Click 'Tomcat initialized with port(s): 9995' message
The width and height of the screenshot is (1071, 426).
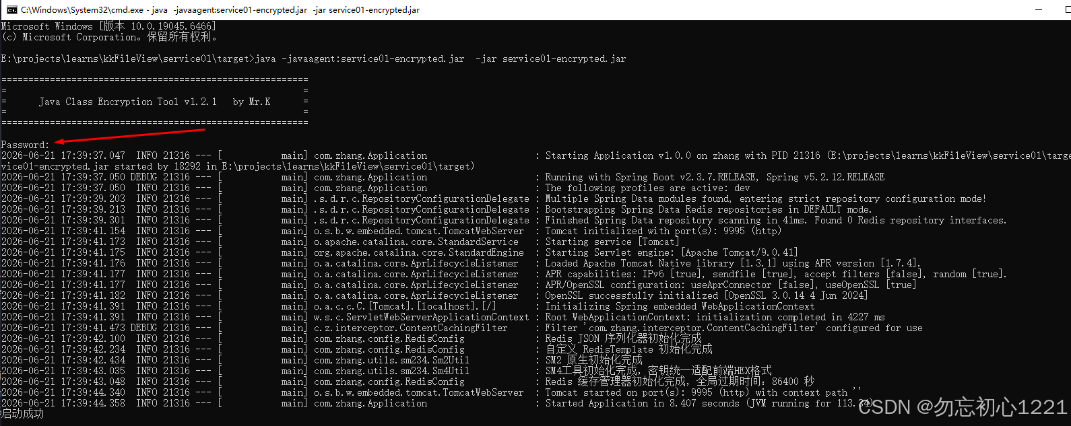[663, 231]
